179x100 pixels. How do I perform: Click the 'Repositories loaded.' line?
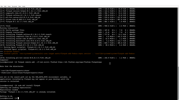[x=9, y=90]
